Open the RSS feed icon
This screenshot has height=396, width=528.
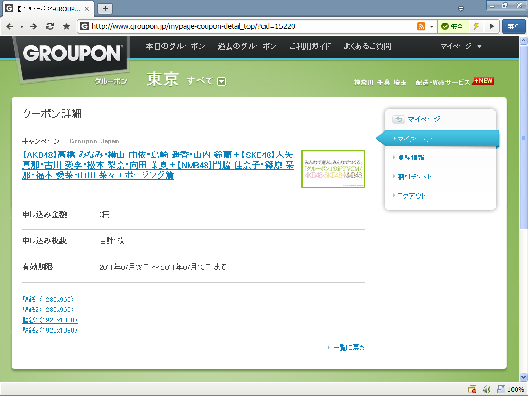421,26
